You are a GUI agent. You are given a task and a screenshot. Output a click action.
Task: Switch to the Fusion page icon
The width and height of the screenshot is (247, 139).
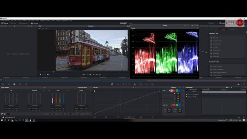click(x=118, y=117)
